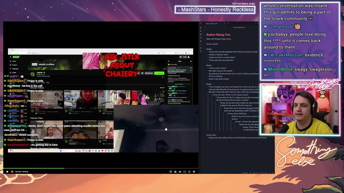This screenshot has width=344, height=193.
Task: Jump to New messages in Kick chat
Action: [179, 84]
